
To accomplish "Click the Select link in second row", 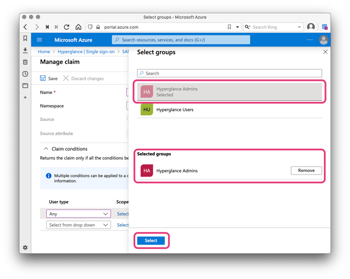I will coord(123,225).
